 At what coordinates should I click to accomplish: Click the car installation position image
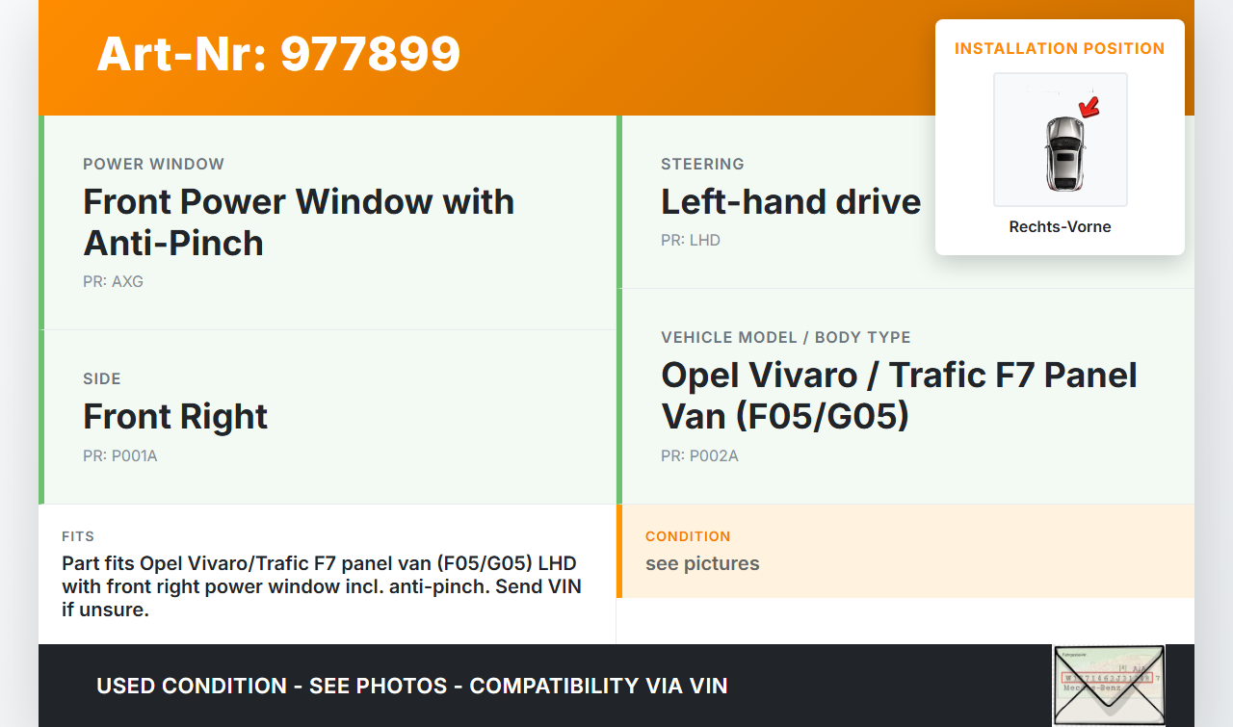click(1060, 140)
